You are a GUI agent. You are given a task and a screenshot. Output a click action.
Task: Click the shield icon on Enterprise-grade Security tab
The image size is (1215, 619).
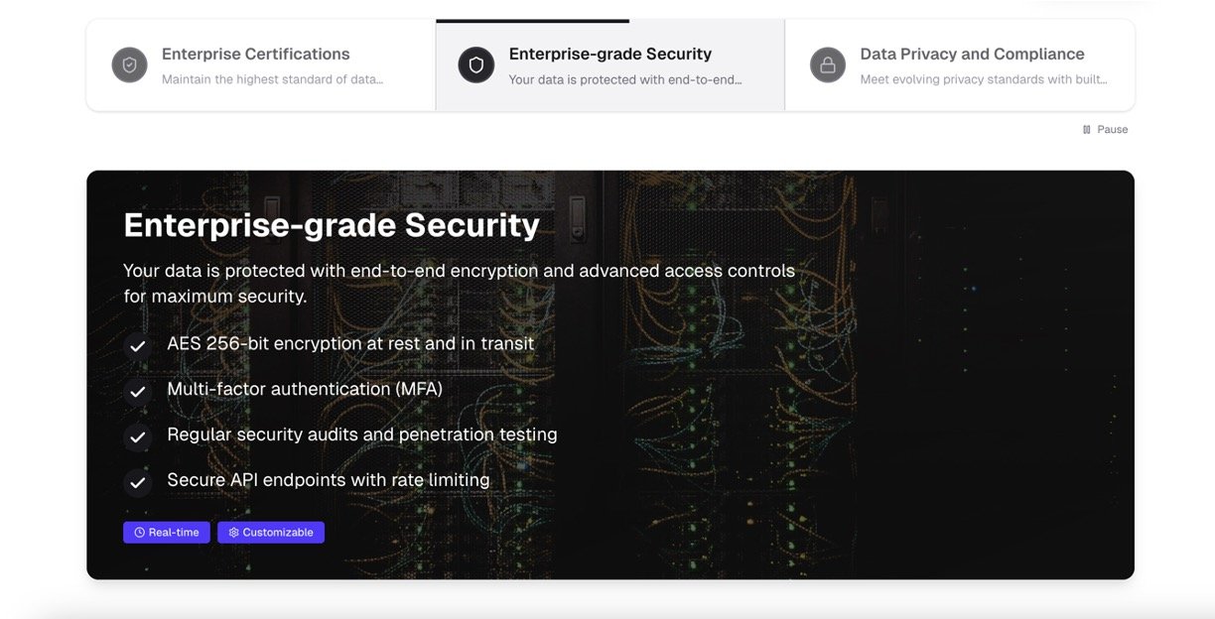(476, 65)
